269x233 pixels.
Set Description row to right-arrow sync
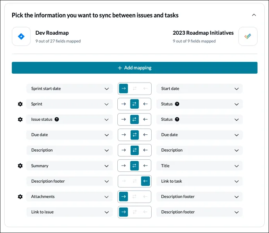(124, 150)
